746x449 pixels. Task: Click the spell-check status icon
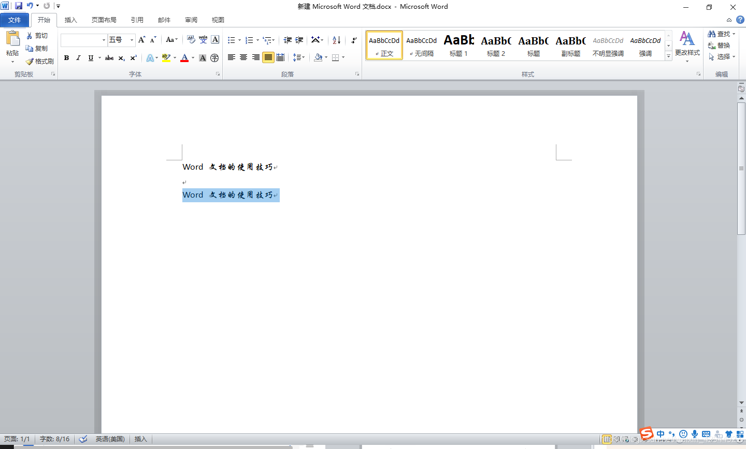pyautogui.click(x=83, y=439)
